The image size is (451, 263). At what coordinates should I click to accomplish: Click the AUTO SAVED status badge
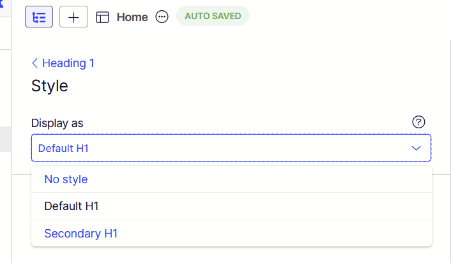coord(213,17)
